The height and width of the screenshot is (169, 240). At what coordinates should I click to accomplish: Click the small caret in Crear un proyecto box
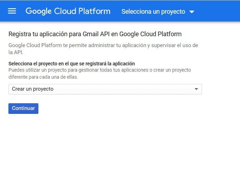[x=196, y=89]
